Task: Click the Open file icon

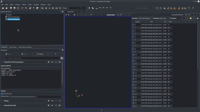Action: [x=3, y=8]
